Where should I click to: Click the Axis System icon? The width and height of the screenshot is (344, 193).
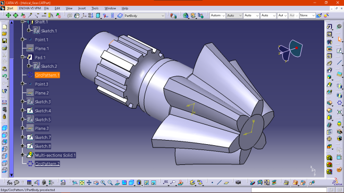click(84, 15)
